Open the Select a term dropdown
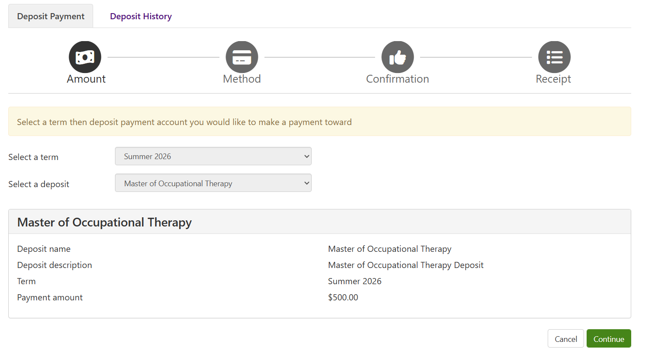Viewport: 650px width, 362px height. pos(213,157)
